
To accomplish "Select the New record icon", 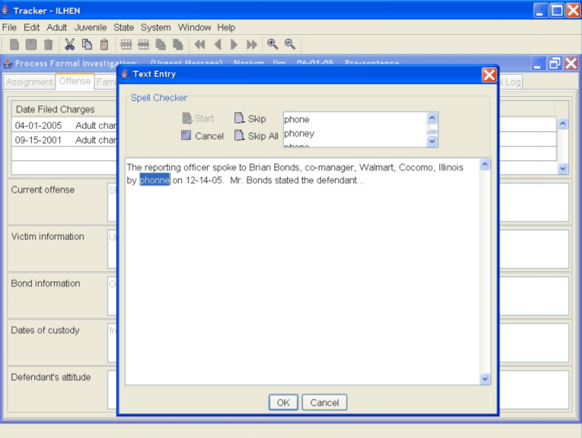I will tap(15, 44).
